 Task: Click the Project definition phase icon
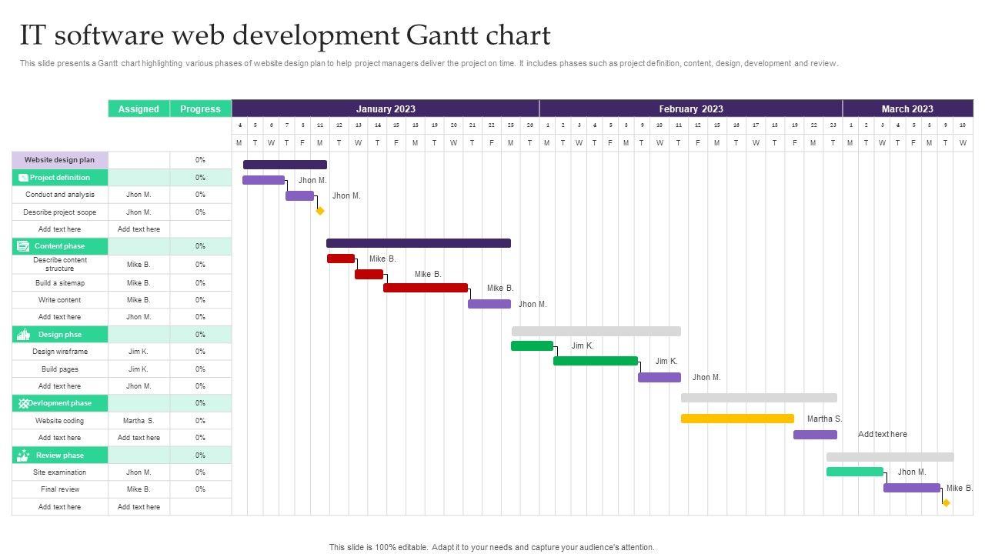tap(24, 178)
